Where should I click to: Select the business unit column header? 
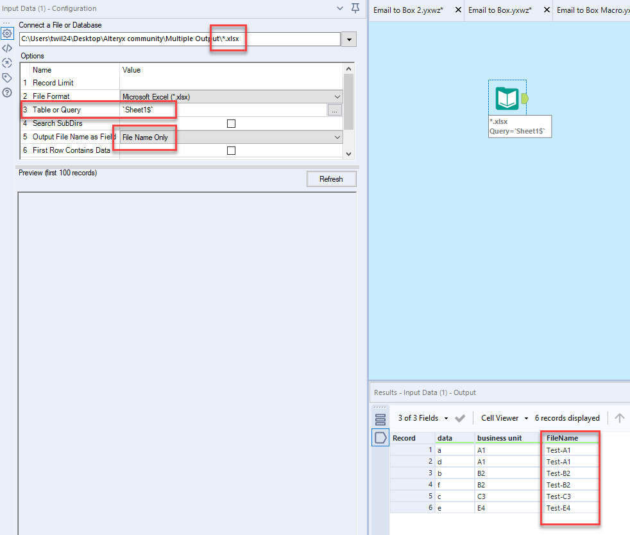(x=508, y=438)
